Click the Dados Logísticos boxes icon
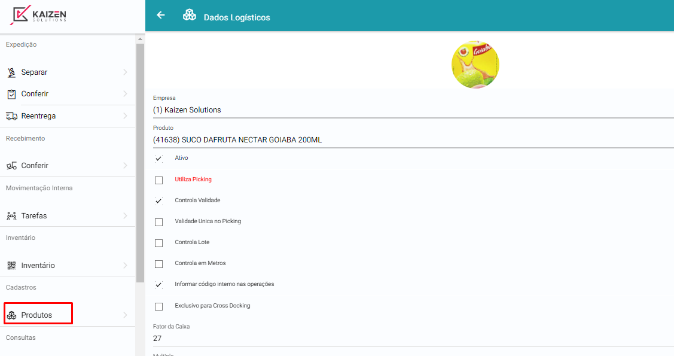 190,15
